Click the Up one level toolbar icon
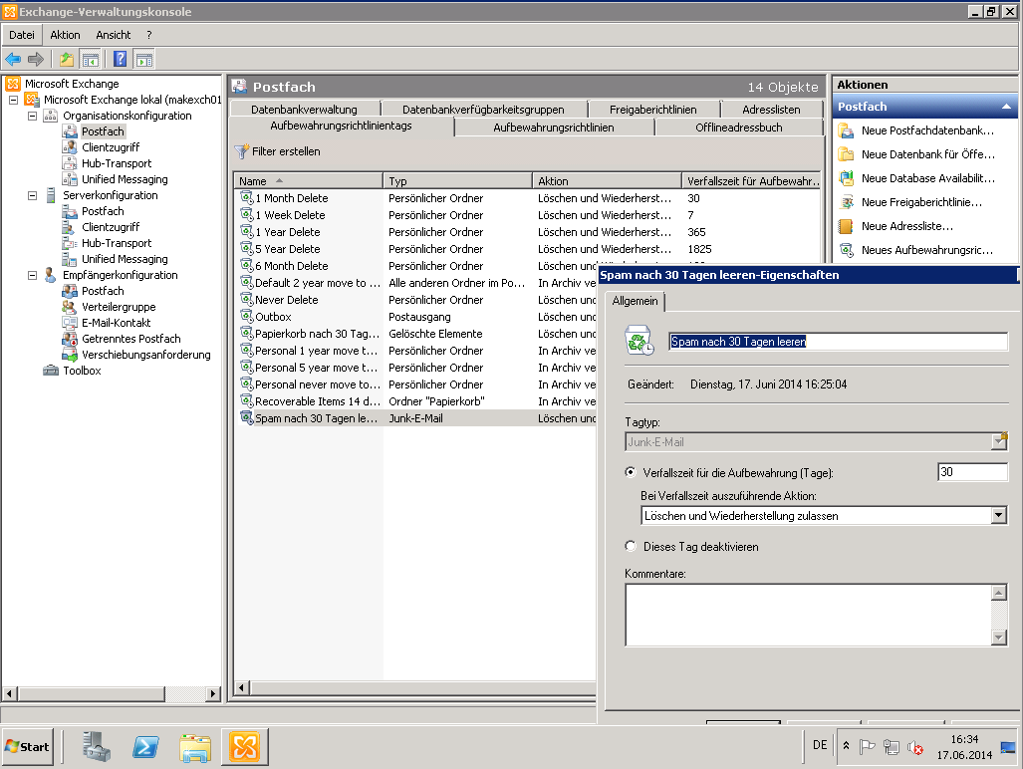The height and width of the screenshot is (769, 1023). (x=67, y=60)
